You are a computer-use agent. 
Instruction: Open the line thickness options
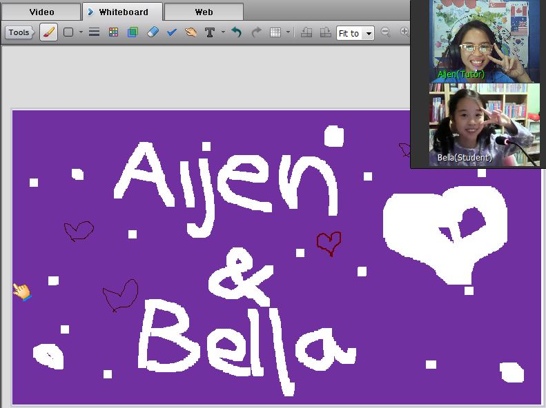(x=95, y=32)
